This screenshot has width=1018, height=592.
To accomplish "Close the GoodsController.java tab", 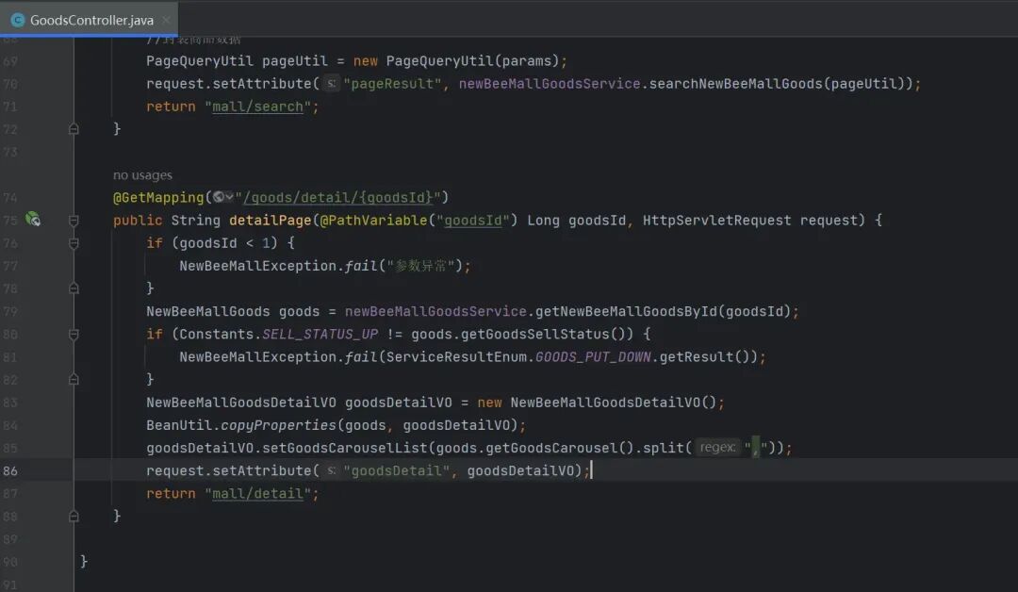I will pyautogui.click(x=166, y=20).
